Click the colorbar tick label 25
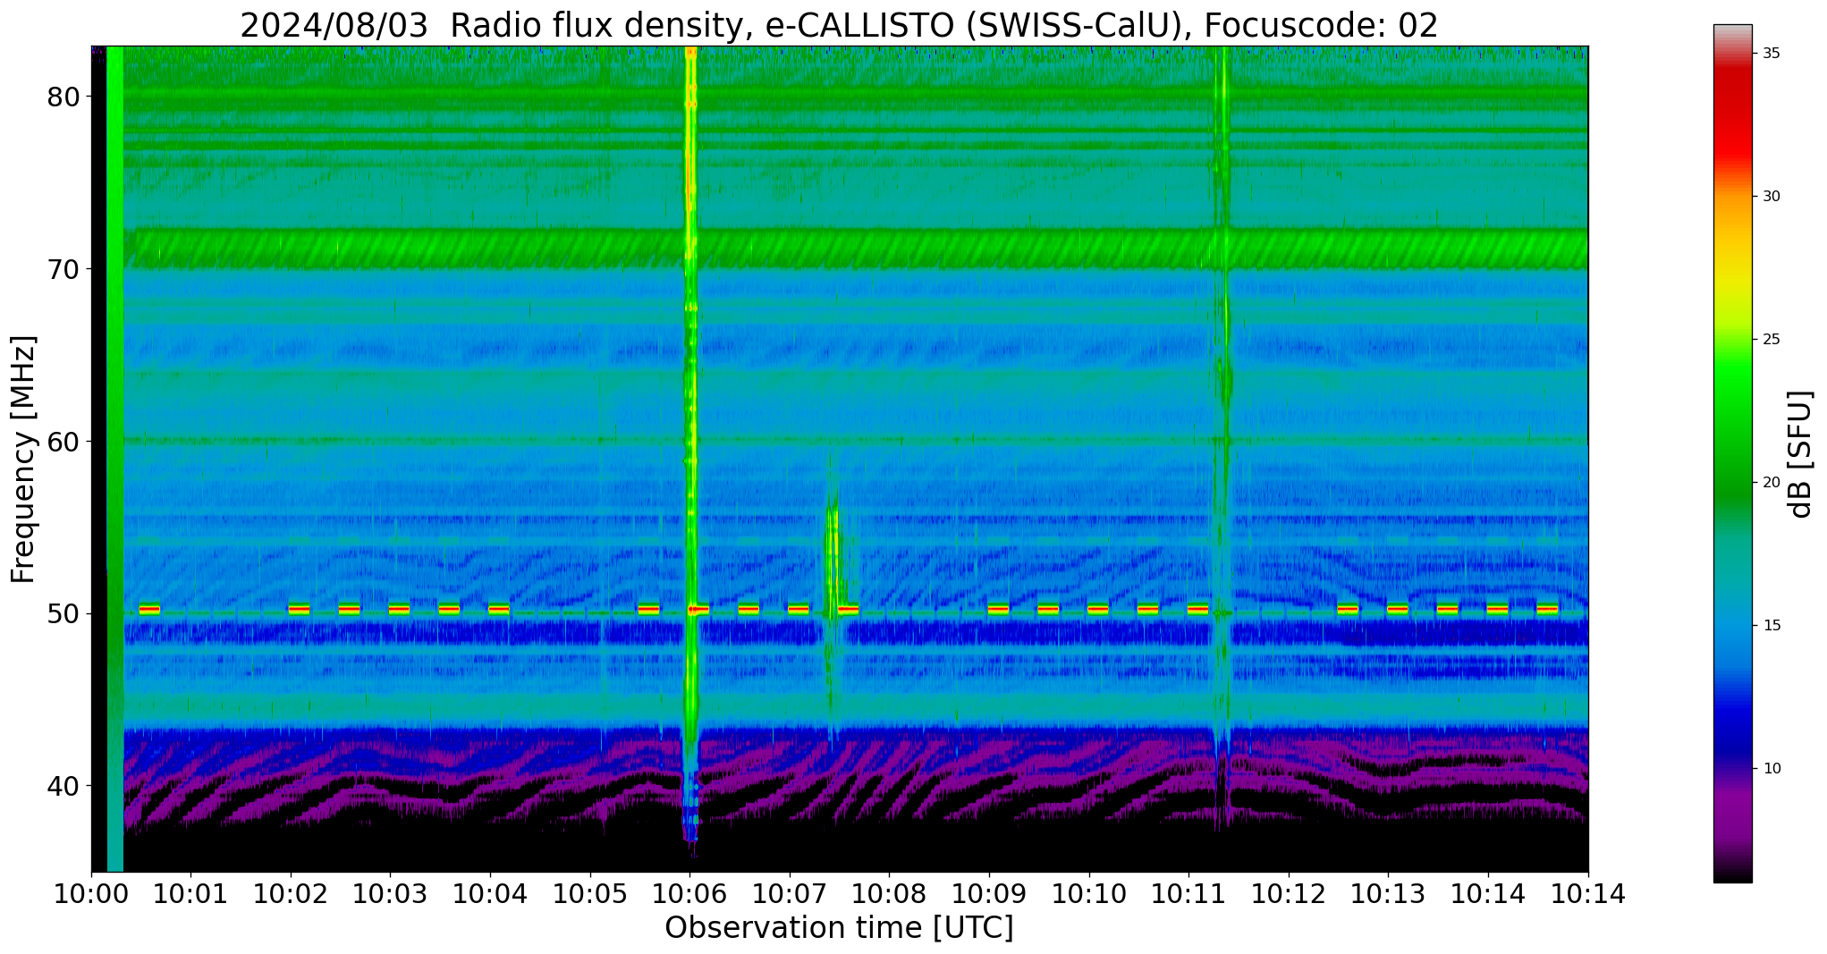 (1771, 340)
